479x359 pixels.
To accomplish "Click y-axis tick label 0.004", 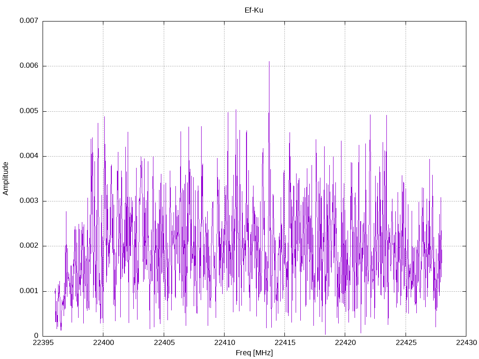I will point(29,156).
